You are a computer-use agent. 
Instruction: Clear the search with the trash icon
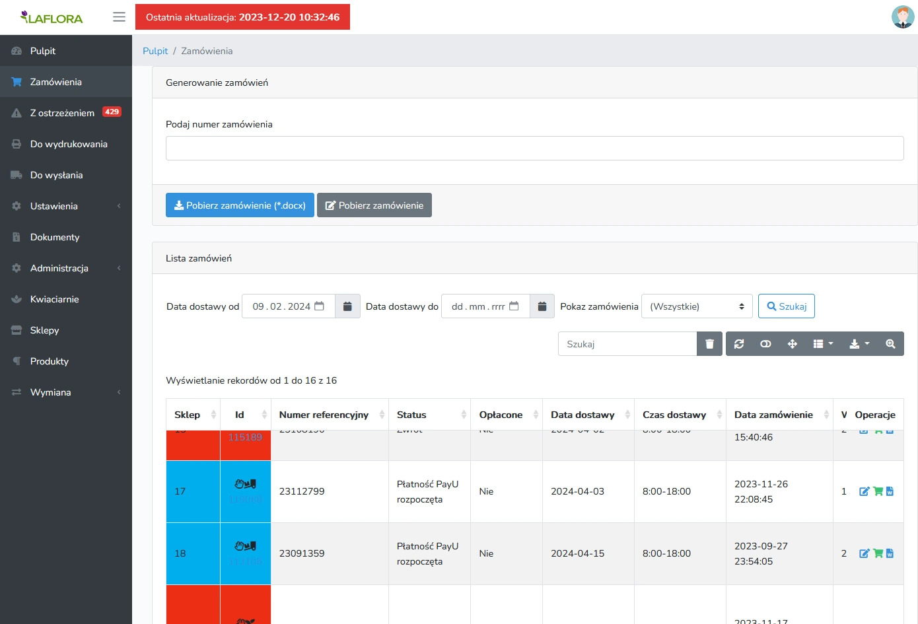(x=709, y=344)
